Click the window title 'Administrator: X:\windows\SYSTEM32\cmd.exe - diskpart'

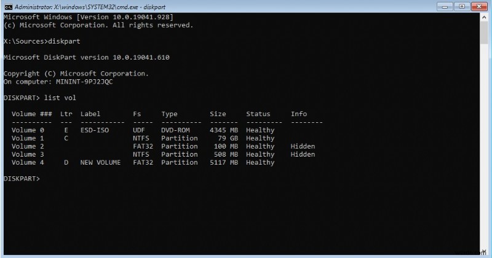coord(90,7)
